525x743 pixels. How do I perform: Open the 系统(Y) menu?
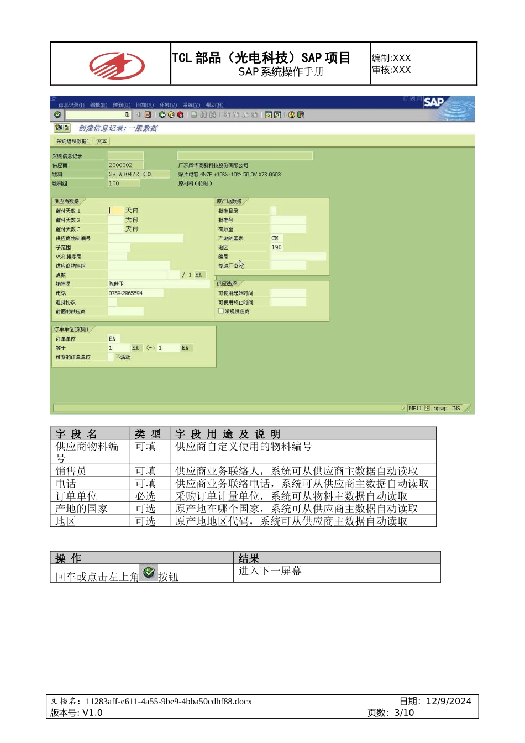[x=191, y=105]
